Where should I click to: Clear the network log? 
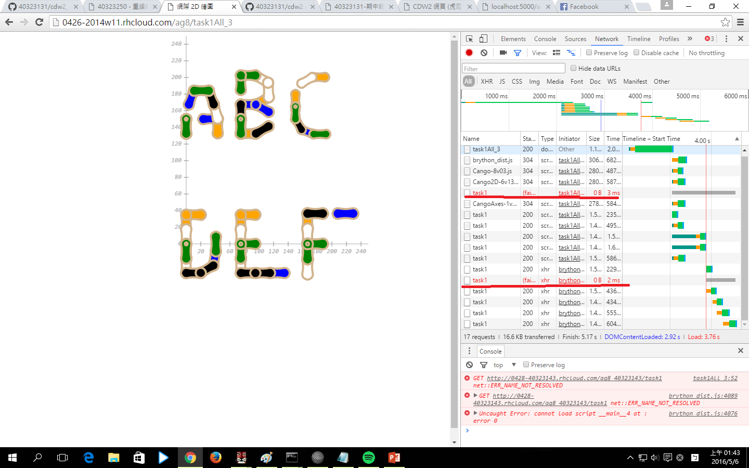click(484, 53)
